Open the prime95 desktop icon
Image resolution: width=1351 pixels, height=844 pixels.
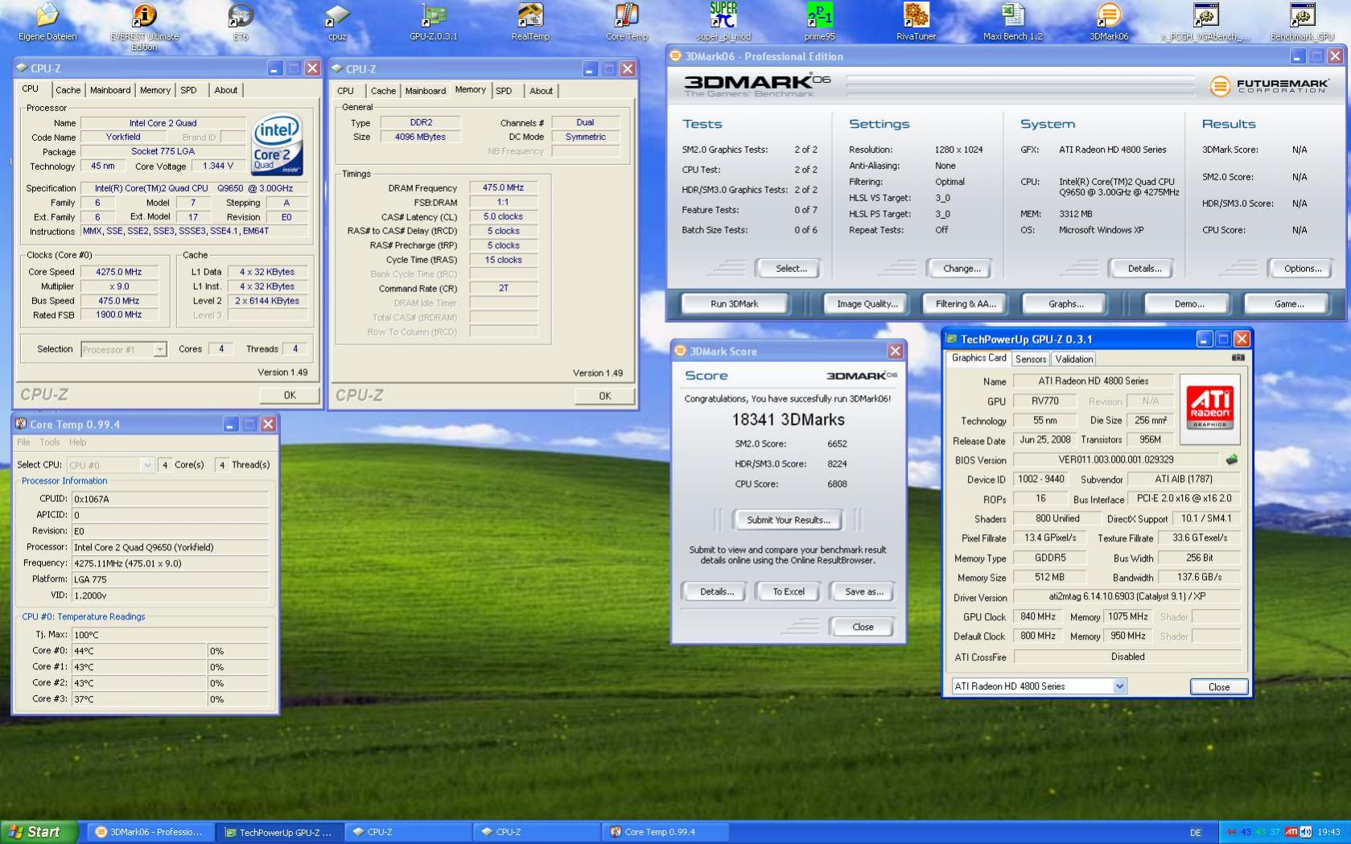click(x=820, y=22)
